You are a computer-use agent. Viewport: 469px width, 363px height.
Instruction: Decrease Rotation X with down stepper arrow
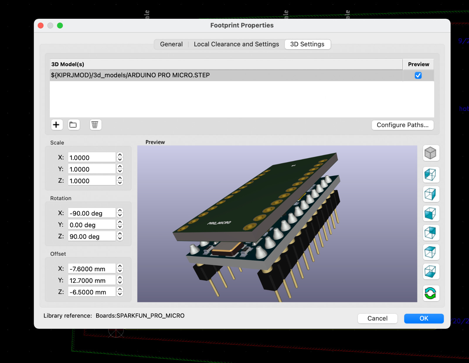click(120, 216)
